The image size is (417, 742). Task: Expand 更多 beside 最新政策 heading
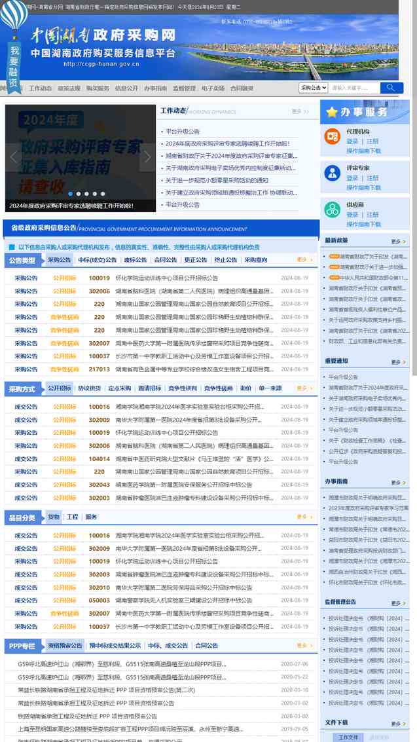click(x=398, y=242)
